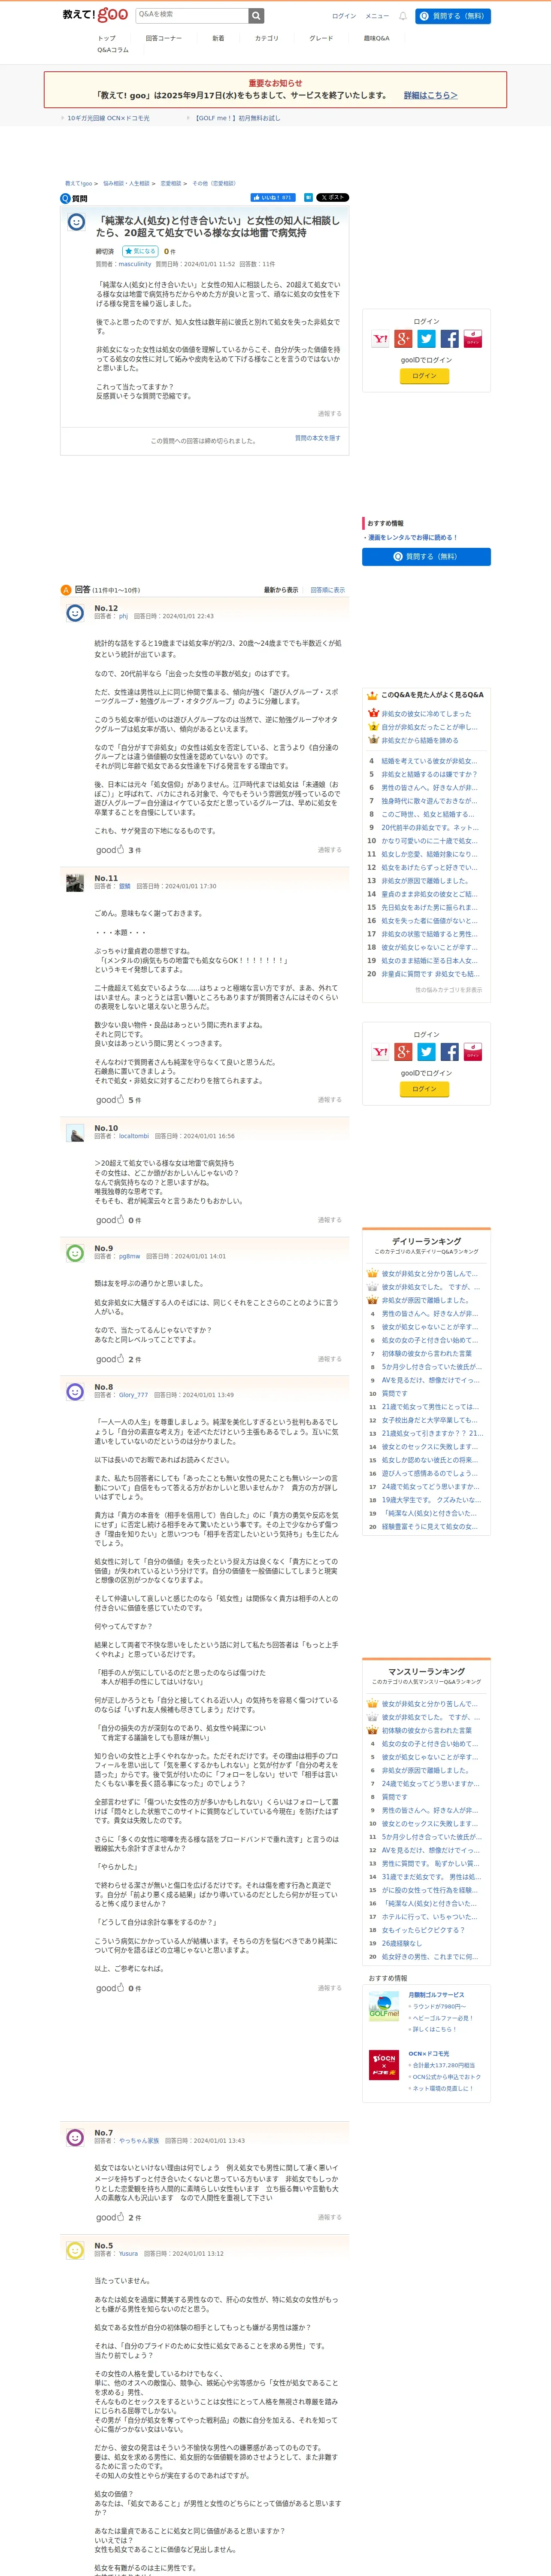Click the header ログイン link
Image resolution: width=551 pixels, height=2576 pixels.
pos(344,16)
